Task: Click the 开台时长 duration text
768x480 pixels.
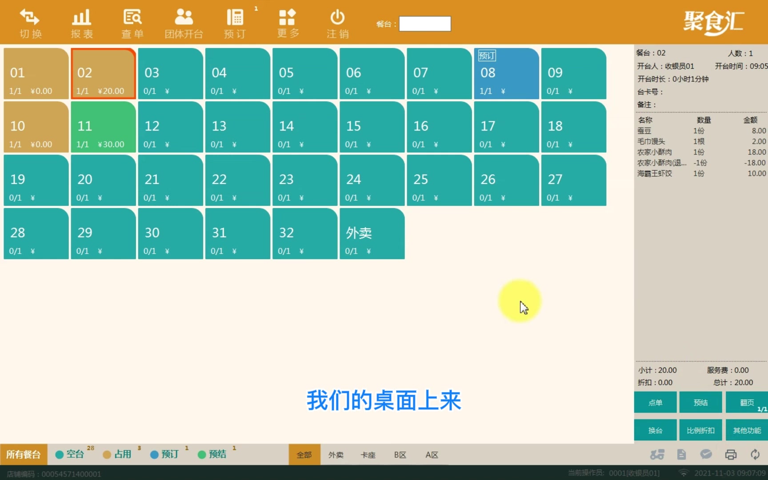Action: coord(673,79)
